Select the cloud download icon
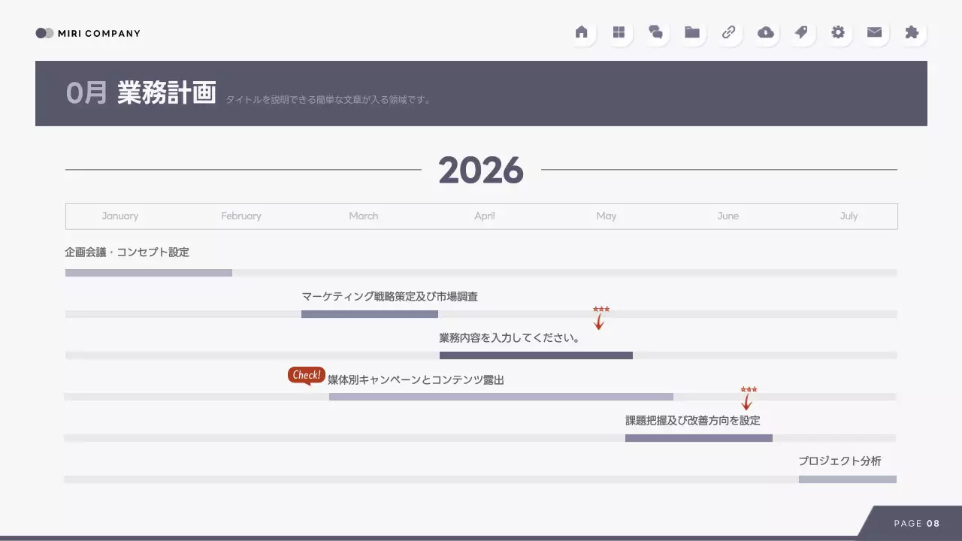This screenshot has height=541, width=962. point(765,32)
